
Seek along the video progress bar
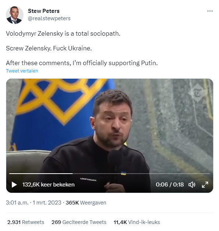110,174
